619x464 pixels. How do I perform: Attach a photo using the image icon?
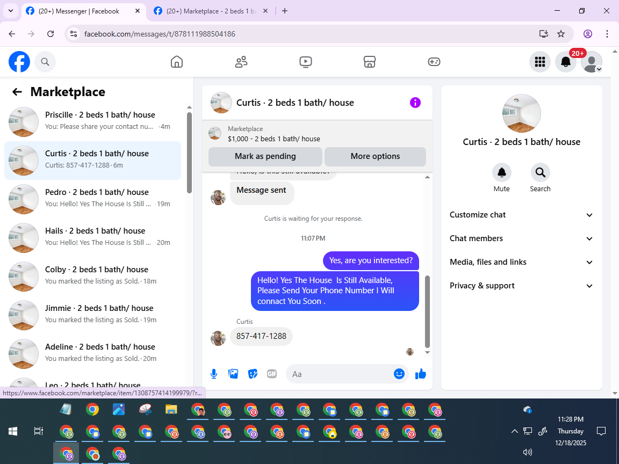[233, 374]
